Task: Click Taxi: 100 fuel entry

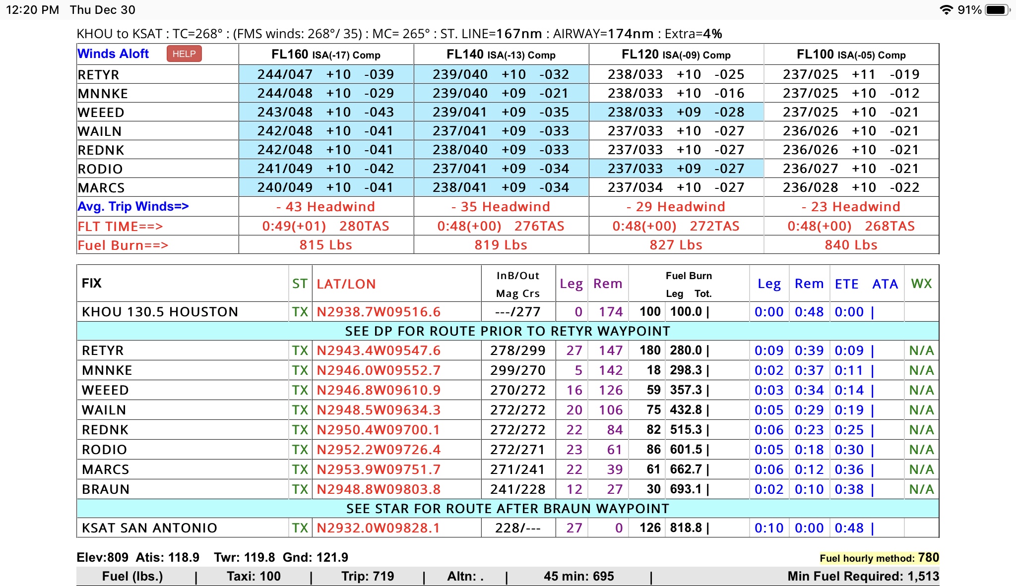Action: (254, 576)
